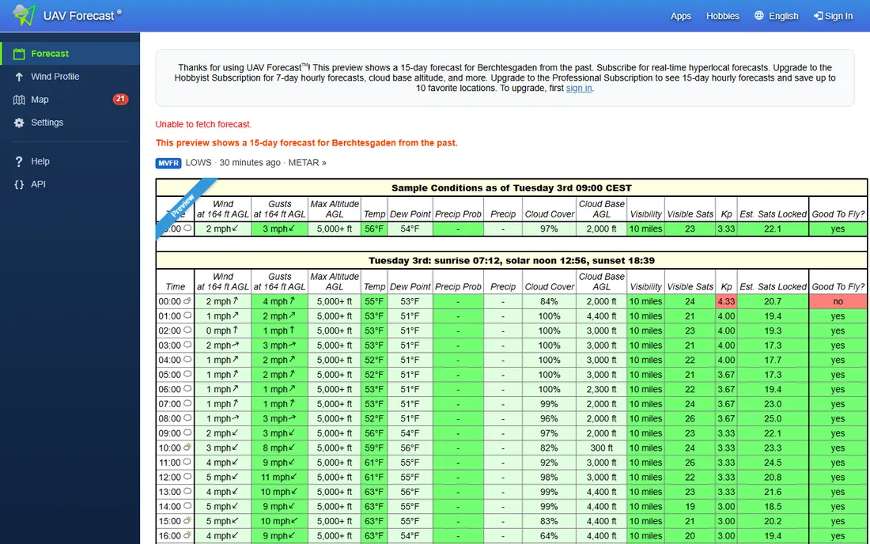Click the Map icon in sidebar
Image resolution: width=870 pixels, height=544 pixels.
point(20,100)
